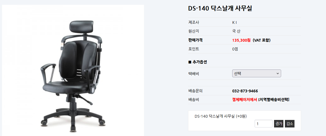Image resolution: width=326 pixels, height=136 pixels.
Task: Click the DS-140 닥스날개 사무실 product title
Action: [x=220, y=8]
